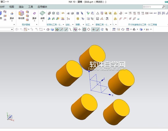Expand the 齿轮 group dropdown arrow

(73, 25)
